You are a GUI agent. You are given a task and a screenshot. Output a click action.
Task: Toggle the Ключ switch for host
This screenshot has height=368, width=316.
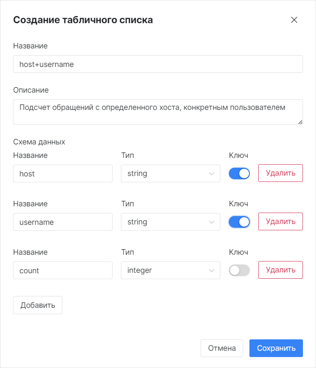tap(239, 173)
